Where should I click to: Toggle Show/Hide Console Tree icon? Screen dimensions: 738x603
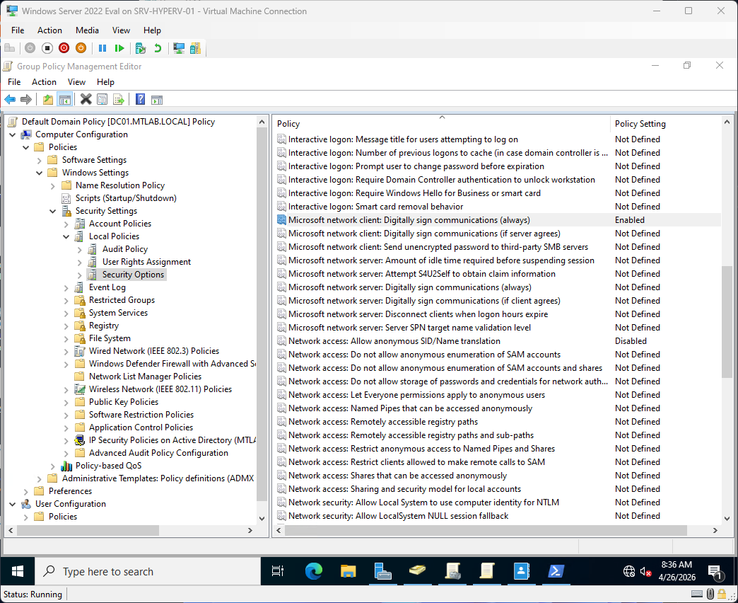64,99
